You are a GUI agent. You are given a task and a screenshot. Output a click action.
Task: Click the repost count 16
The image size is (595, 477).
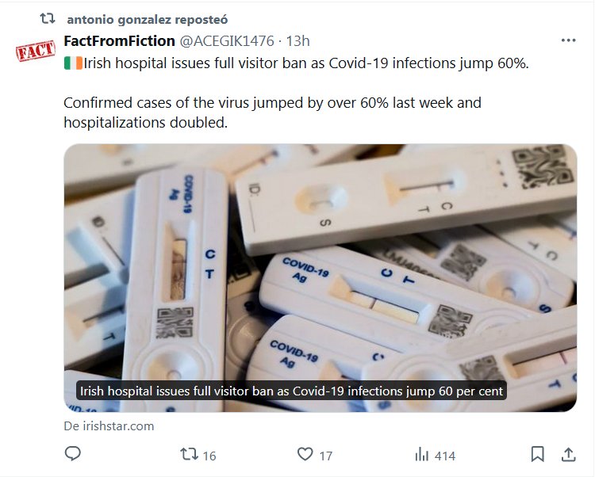209,456
